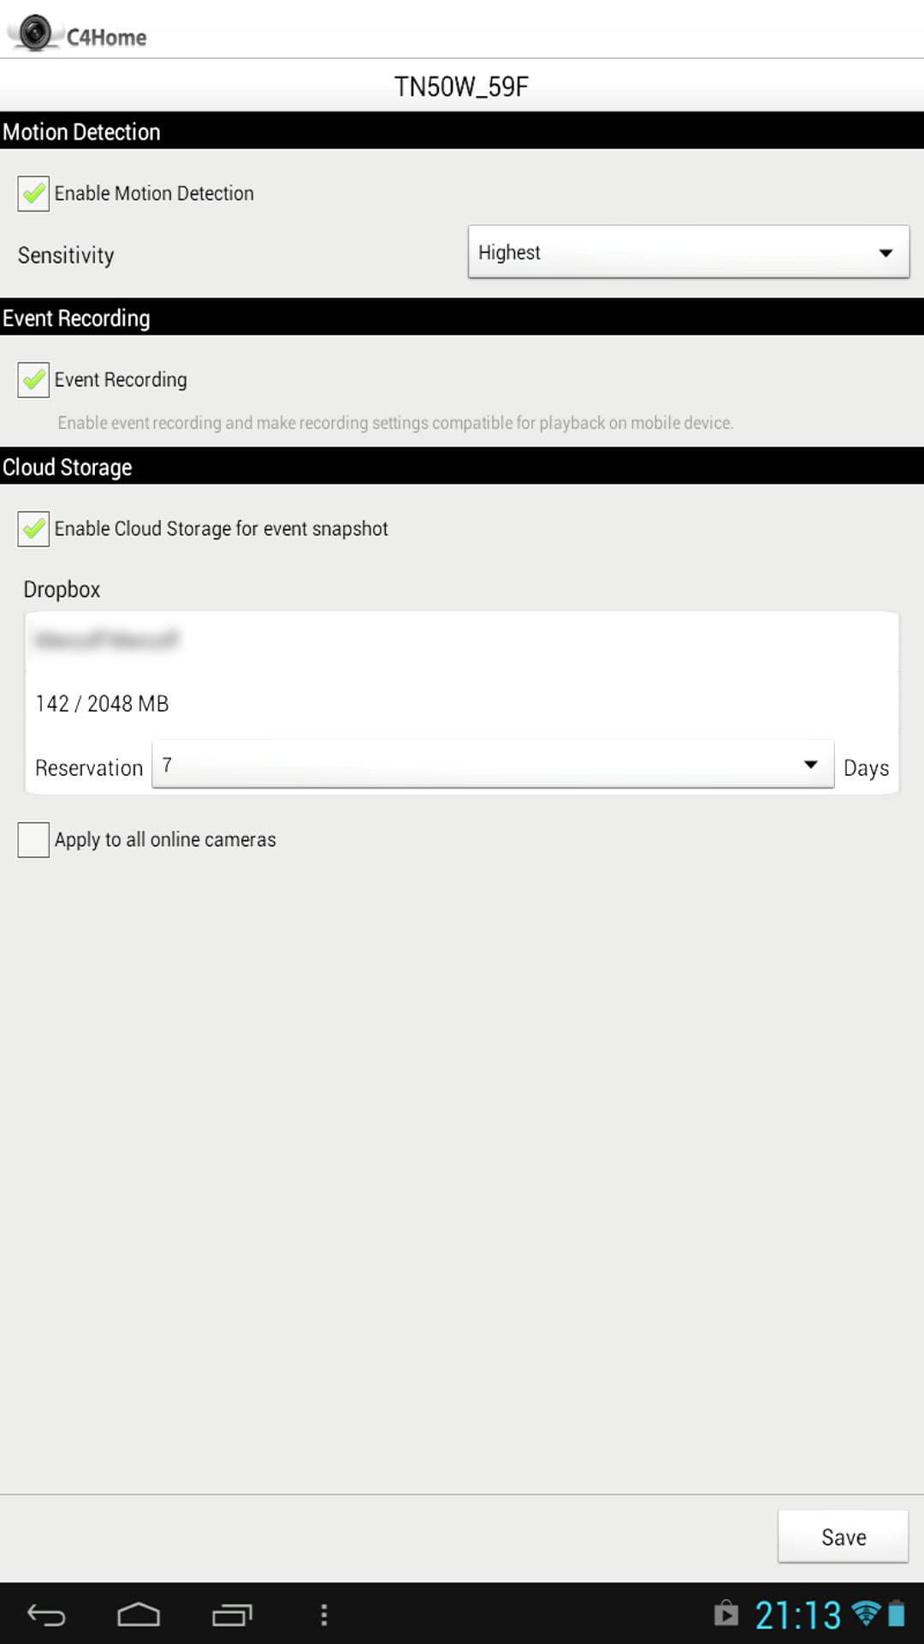Expand the Reservation days dropdown

pyautogui.click(x=493, y=765)
